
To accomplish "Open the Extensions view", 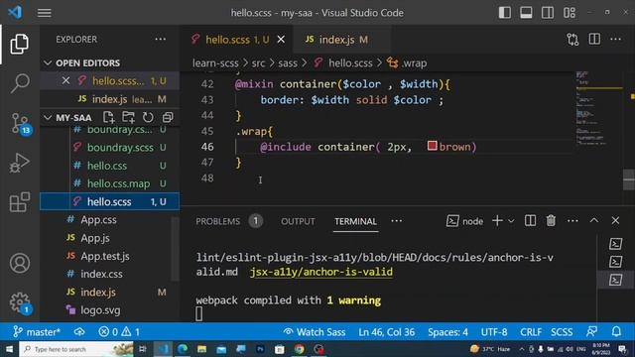I will (x=20, y=202).
